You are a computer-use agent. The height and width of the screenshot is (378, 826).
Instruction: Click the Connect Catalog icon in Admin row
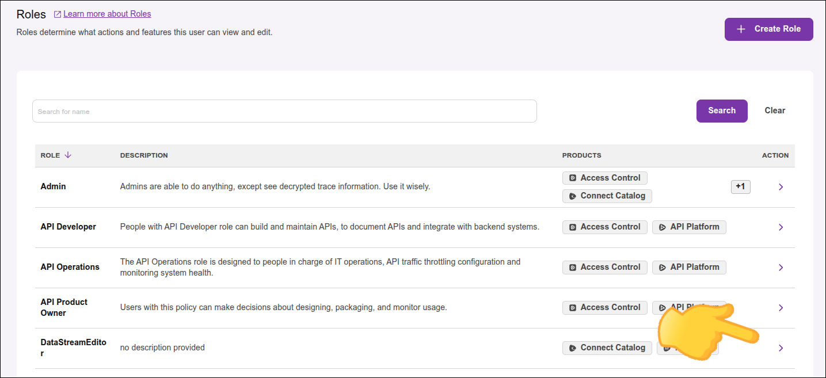572,196
